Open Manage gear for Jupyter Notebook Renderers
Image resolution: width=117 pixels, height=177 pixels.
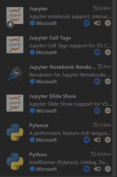coord(108,81)
